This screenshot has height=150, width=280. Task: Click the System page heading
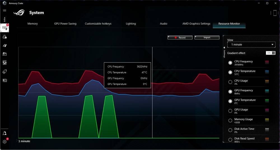[x=36, y=13]
